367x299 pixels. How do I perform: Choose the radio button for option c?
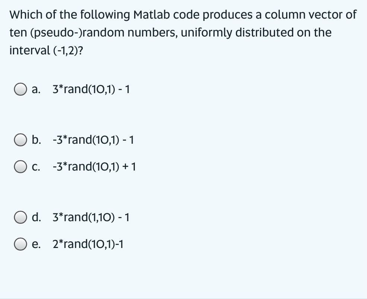pos(20,166)
